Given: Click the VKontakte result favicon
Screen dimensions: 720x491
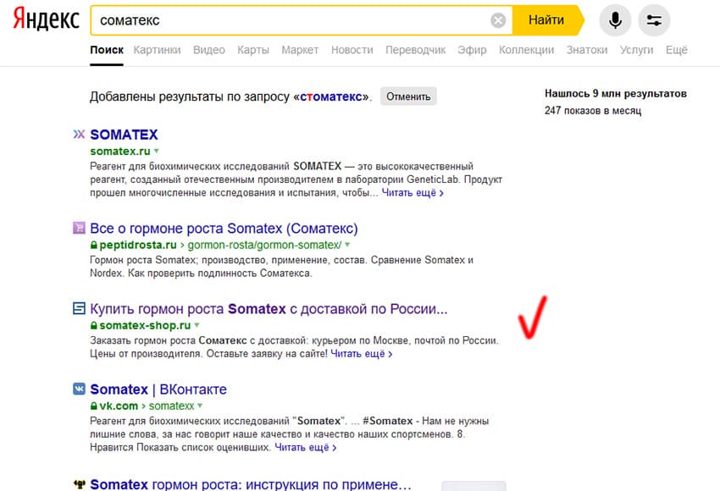Looking at the screenshot, I should click(79, 389).
